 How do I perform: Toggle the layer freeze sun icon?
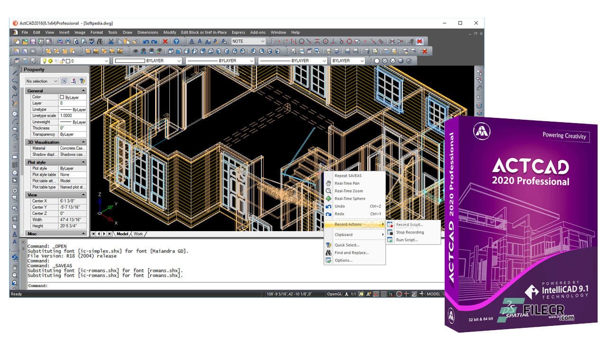(50, 61)
